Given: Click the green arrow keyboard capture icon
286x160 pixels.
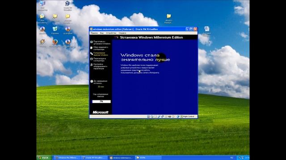Looking at the screenshot, I should pyautogui.click(x=181, y=116).
